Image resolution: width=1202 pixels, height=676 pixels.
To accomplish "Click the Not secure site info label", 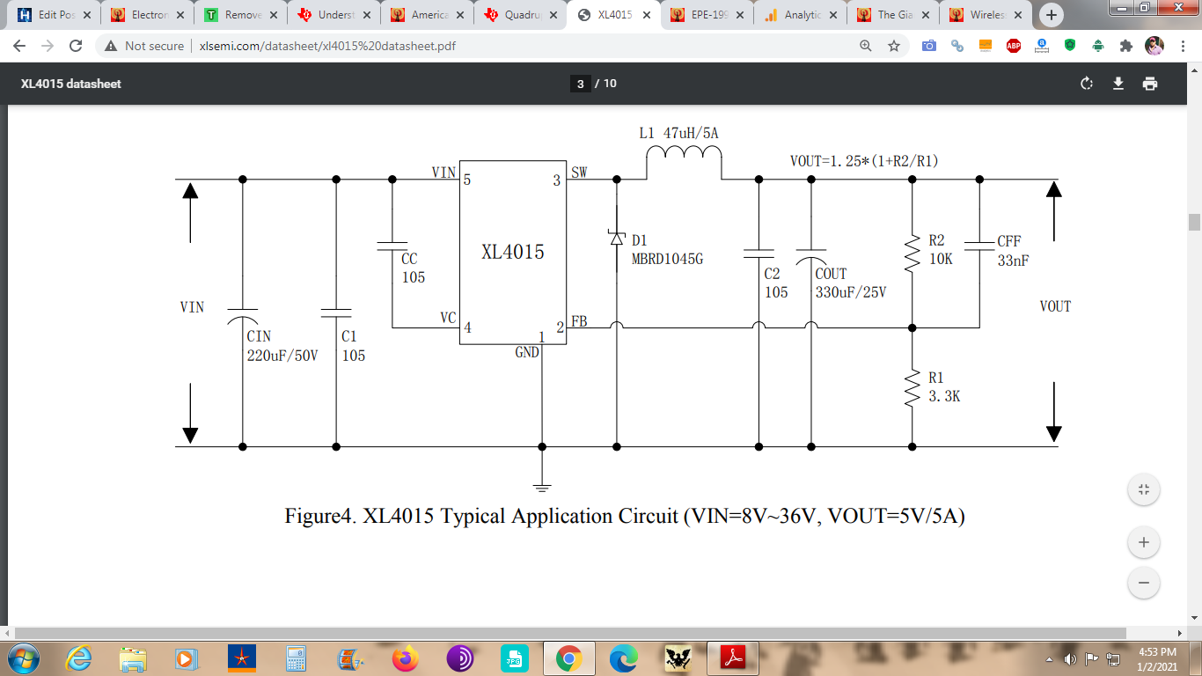I will pos(144,46).
